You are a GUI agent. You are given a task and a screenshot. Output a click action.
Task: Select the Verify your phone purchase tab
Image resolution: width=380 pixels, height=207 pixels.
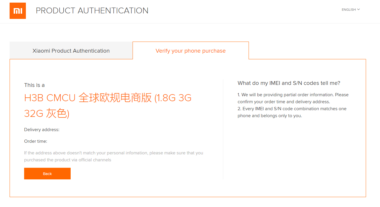[190, 51]
